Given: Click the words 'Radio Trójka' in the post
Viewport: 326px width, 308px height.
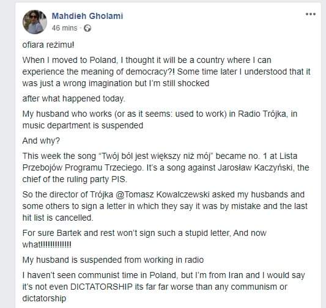Looking at the screenshot, I should (x=262, y=114).
